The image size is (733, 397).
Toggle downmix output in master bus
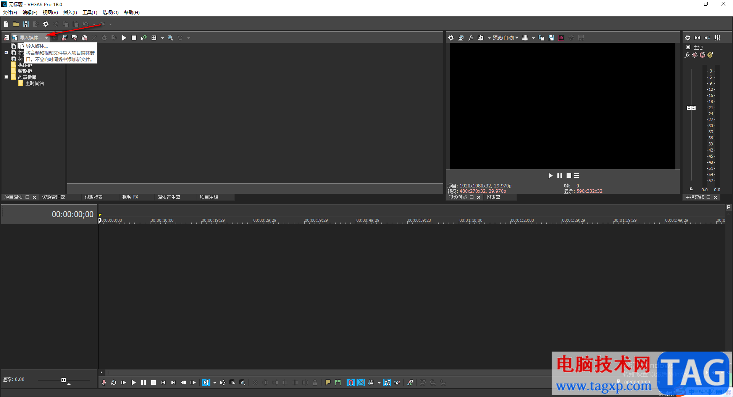pos(697,38)
